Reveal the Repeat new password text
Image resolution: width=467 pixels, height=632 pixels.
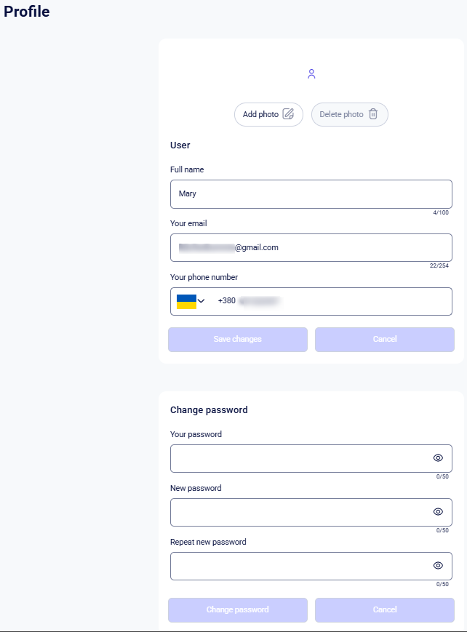(x=438, y=566)
